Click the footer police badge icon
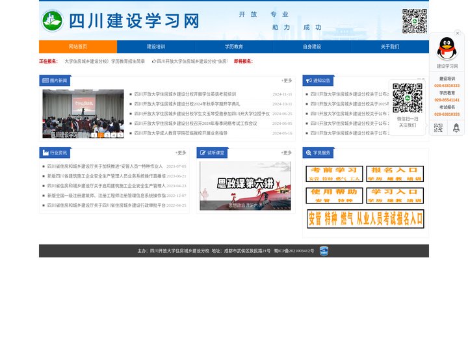This screenshot has width=468, height=351. pyautogui.click(x=324, y=251)
